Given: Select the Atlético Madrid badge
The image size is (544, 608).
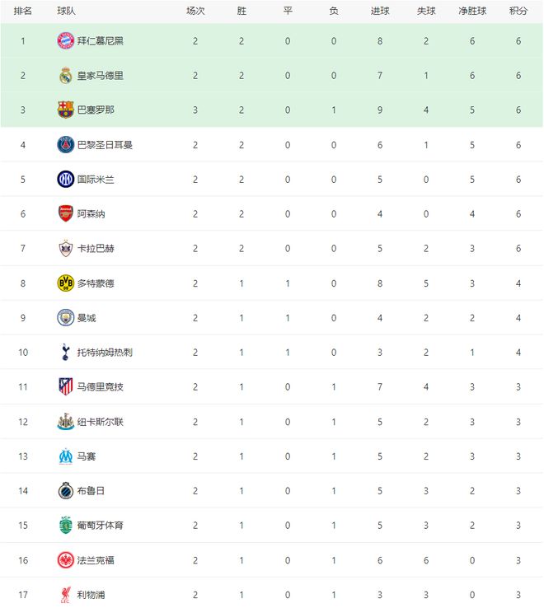Looking at the screenshot, I should pyautogui.click(x=65, y=386).
